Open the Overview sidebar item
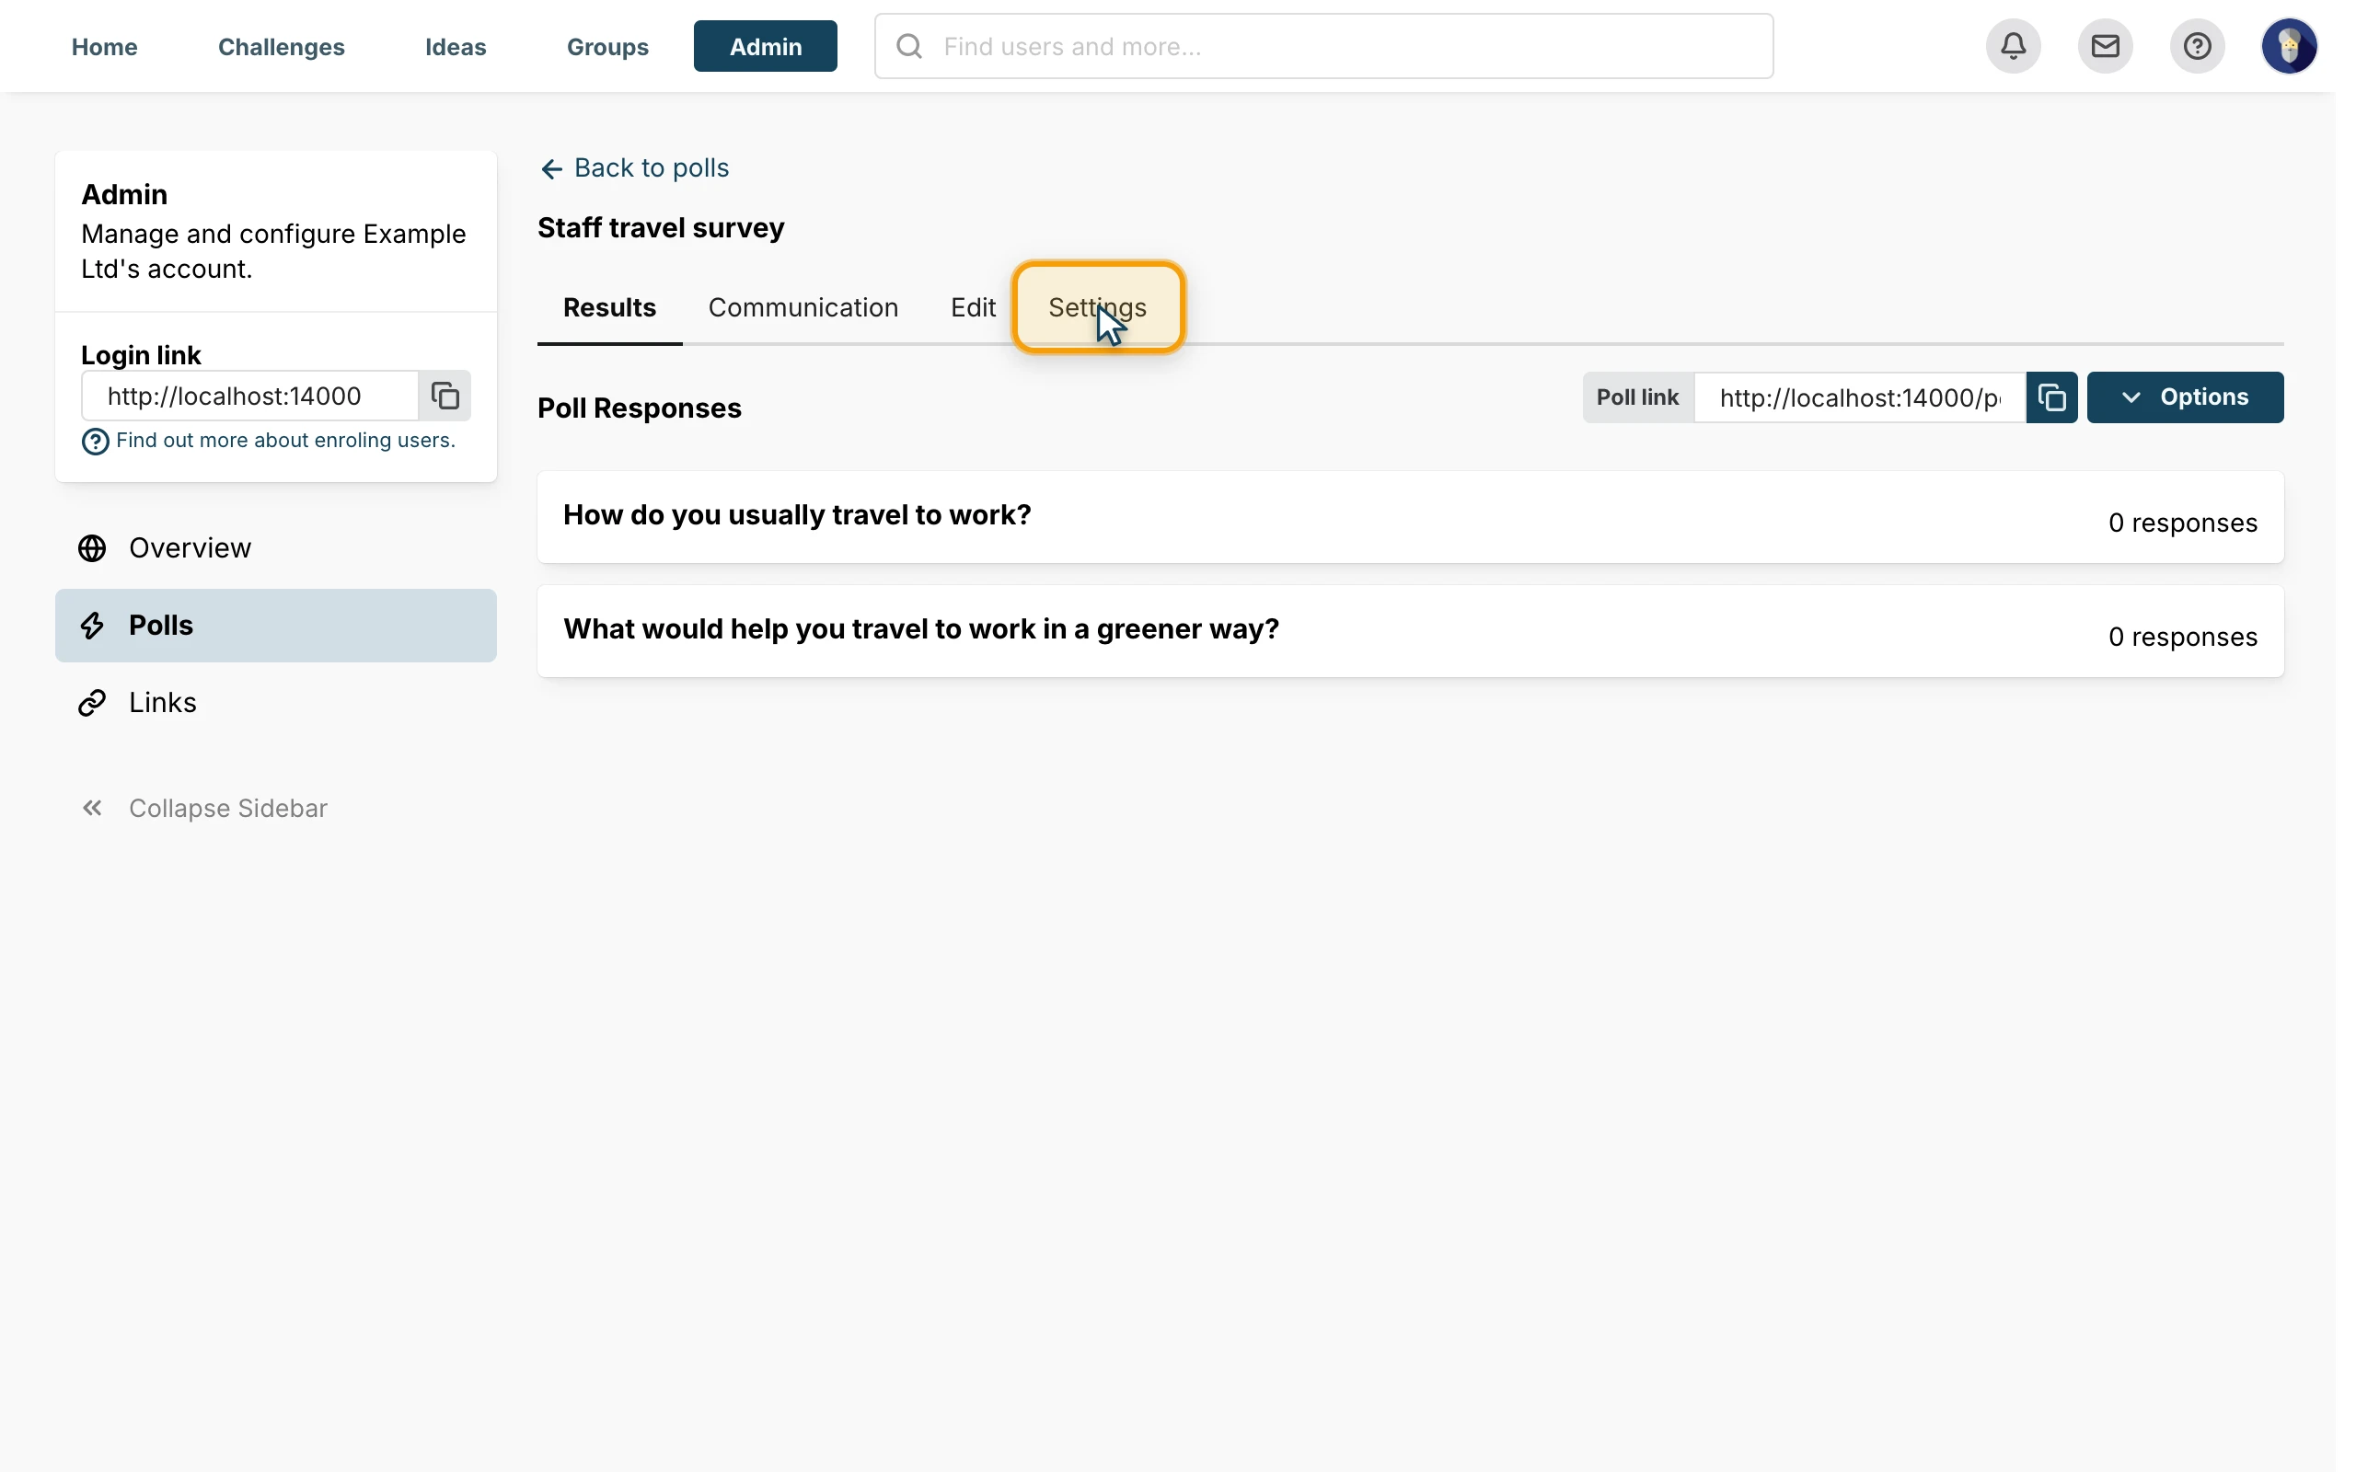Image resolution: width=2356 pixels, height=1472 pixels. click(275, 548)
